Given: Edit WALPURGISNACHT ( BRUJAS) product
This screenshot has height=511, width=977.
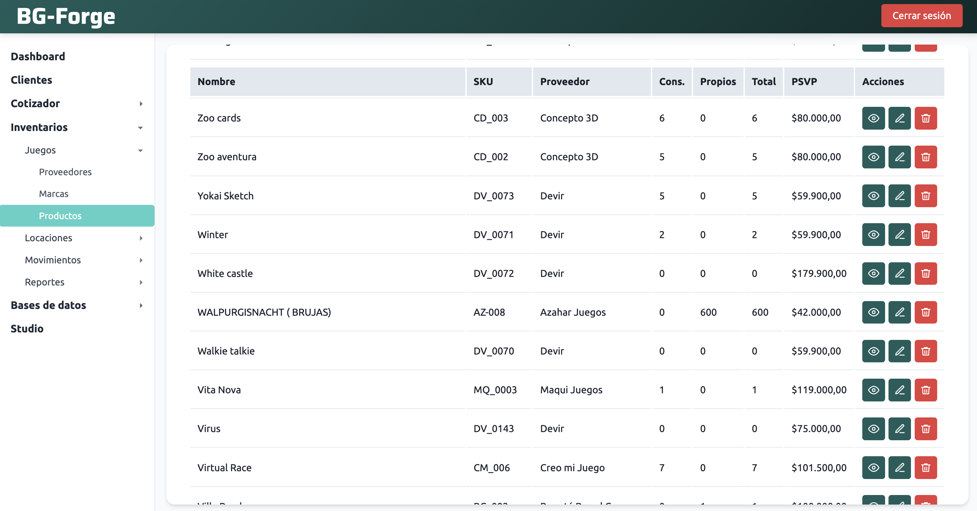Looking at the screenshot, I should tap(900, 312).
